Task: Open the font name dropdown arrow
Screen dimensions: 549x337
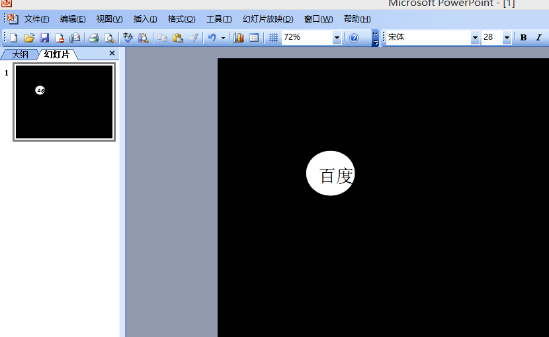Action: coord(475,38)
